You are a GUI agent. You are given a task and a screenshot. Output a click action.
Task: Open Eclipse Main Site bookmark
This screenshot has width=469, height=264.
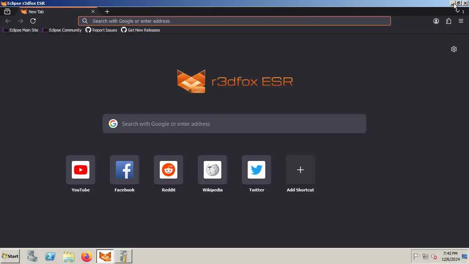tap(21, 30)
